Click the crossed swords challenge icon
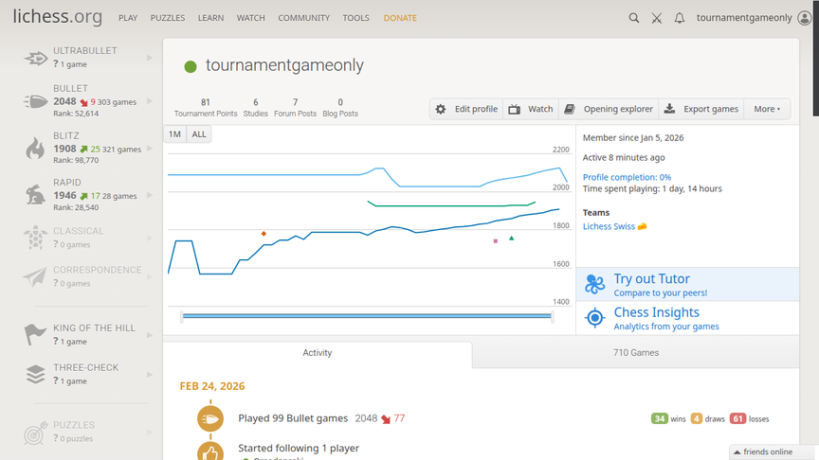Viewport: 819px width, 460px height. click(656, 18)
